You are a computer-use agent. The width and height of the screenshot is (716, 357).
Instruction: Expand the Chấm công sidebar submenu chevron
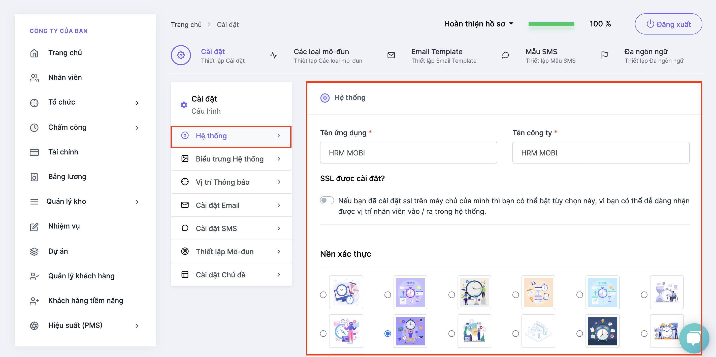(137, 128)
